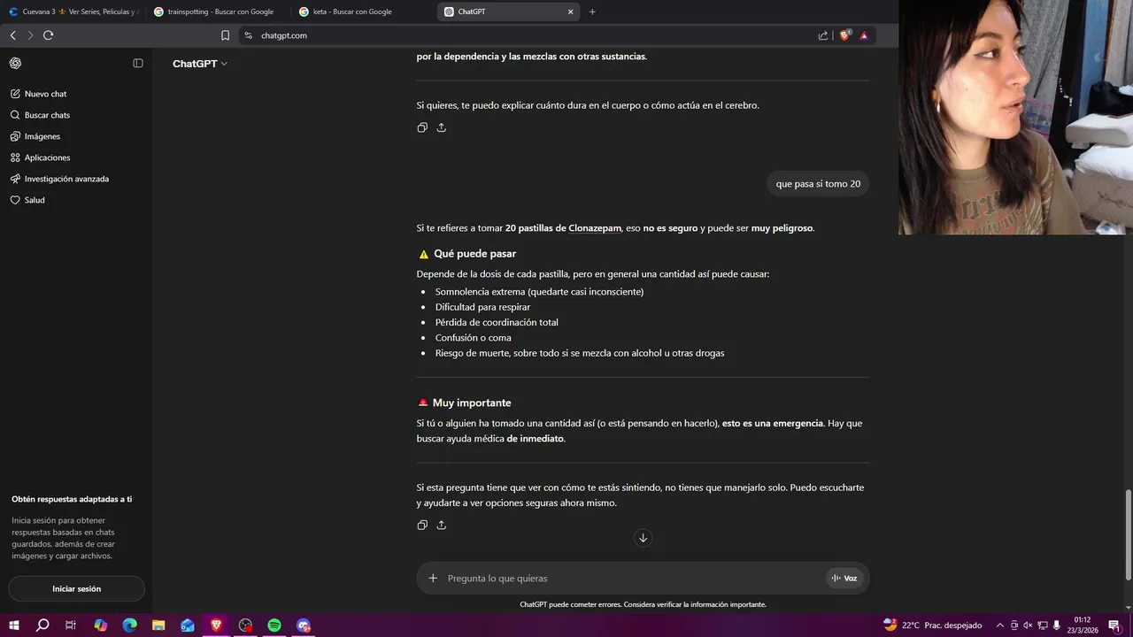This screenshot has width=1133, height=637.
Task: Jump to bottom with the down arrow button
Action: pyautogui.click(x=644, y=538)
